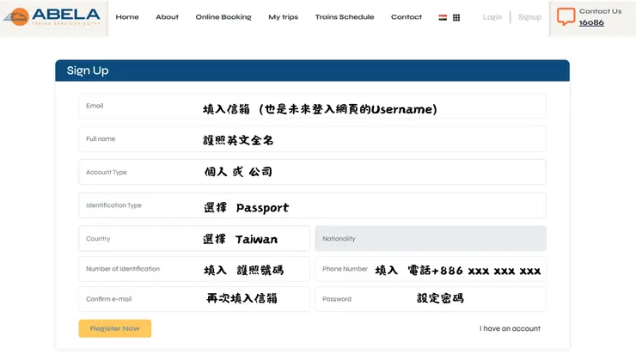Focus the Number of Identification field
This screenshot has width=636, height=361.
[x=194, y=269]
